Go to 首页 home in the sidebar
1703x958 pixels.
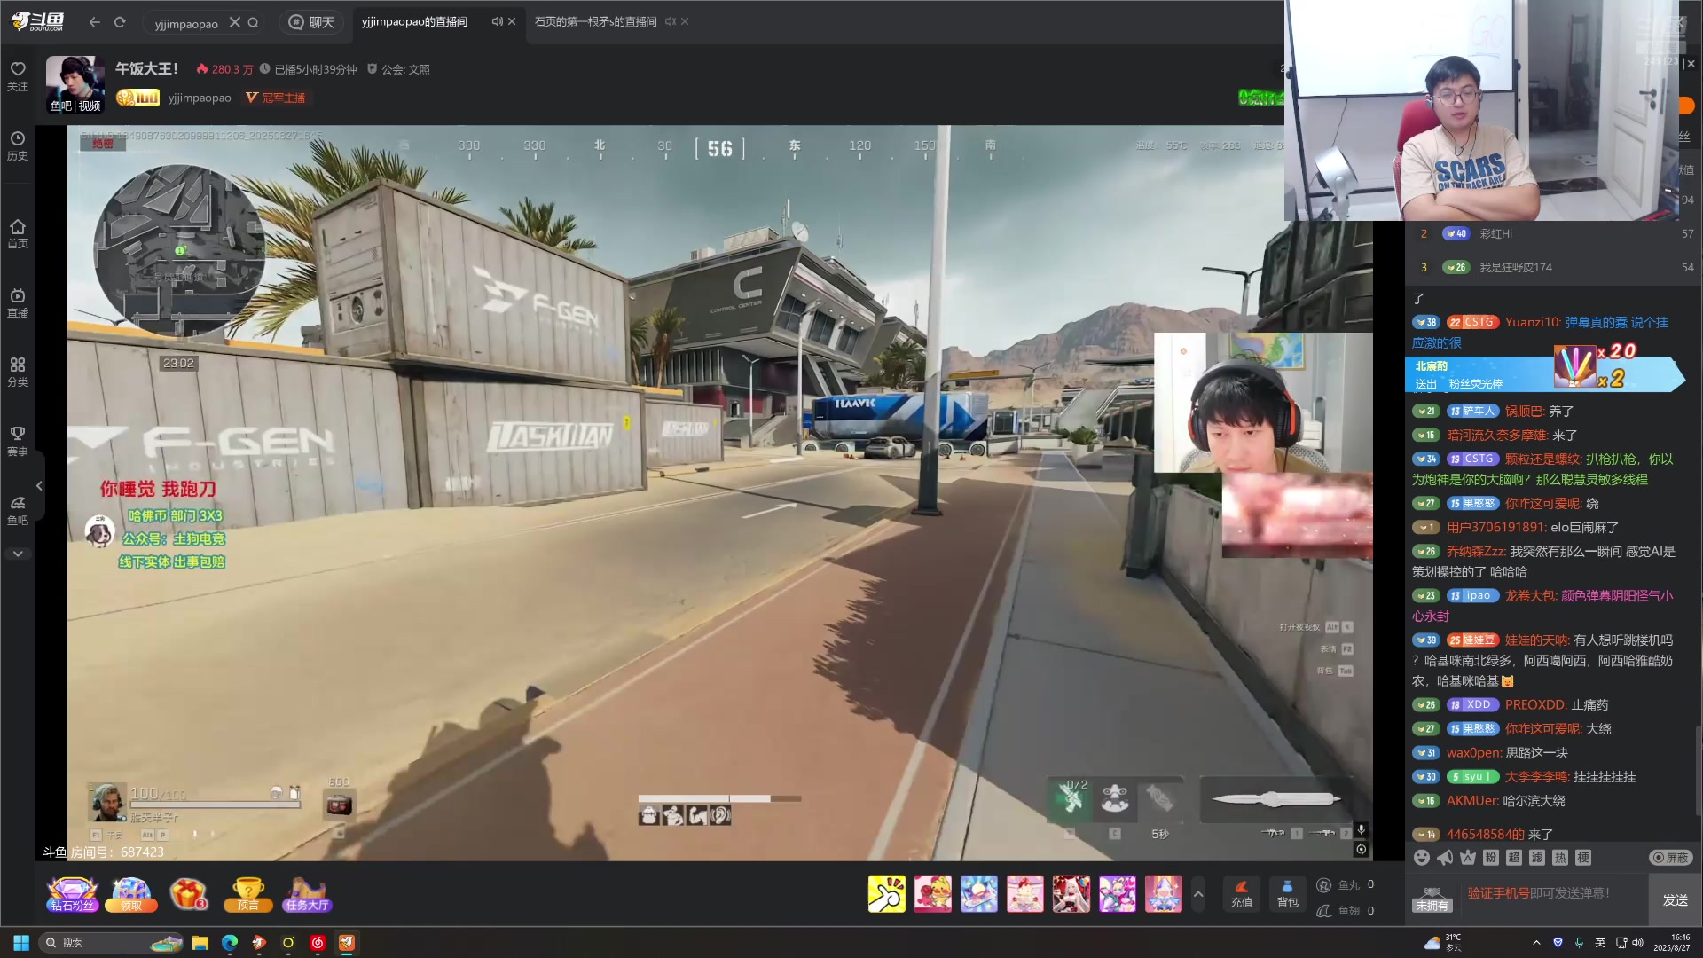point(18,233)
